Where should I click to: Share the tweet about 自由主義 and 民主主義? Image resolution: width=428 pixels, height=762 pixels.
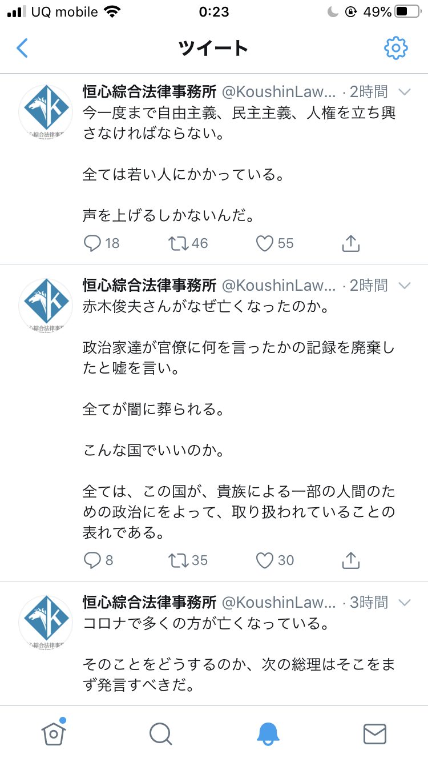click(350, 243)
